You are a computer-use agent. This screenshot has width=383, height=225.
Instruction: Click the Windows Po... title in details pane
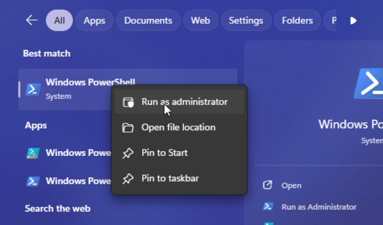point(351,124)
